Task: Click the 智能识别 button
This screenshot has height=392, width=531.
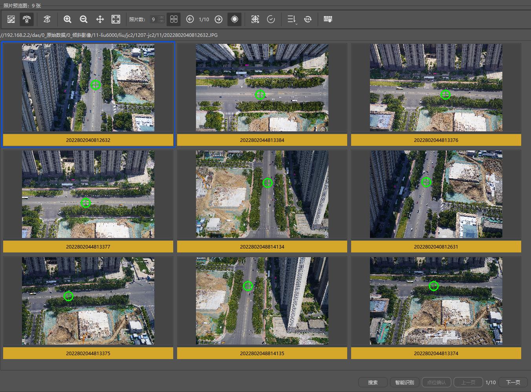Action: coord(405,382)
